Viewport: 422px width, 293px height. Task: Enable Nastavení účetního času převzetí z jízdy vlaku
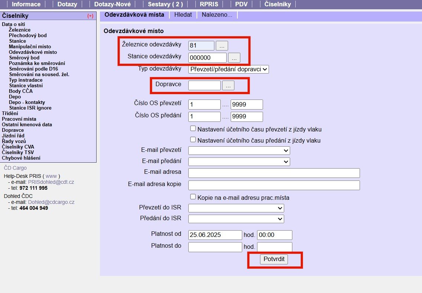tap(193, 128)
